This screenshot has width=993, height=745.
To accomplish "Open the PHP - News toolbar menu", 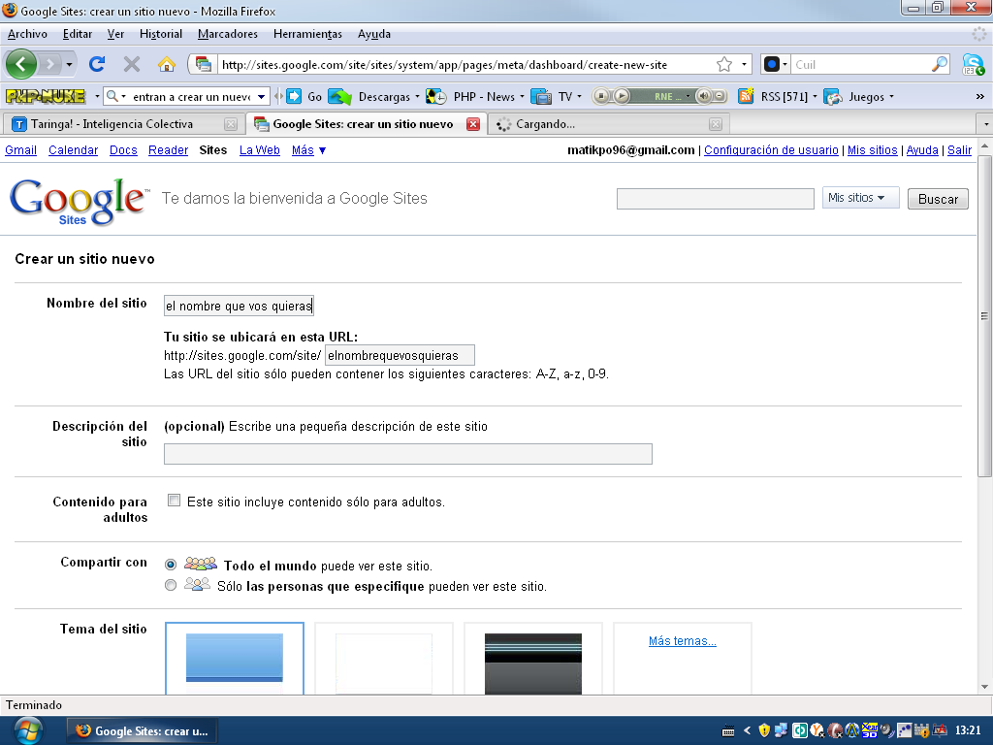I will tap(475, 96).
